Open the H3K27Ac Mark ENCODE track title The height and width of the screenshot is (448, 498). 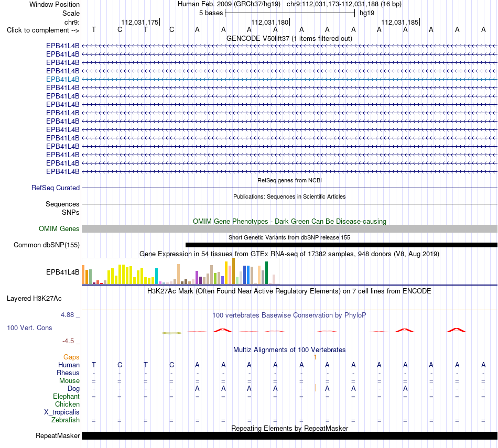tap(289, 291)
